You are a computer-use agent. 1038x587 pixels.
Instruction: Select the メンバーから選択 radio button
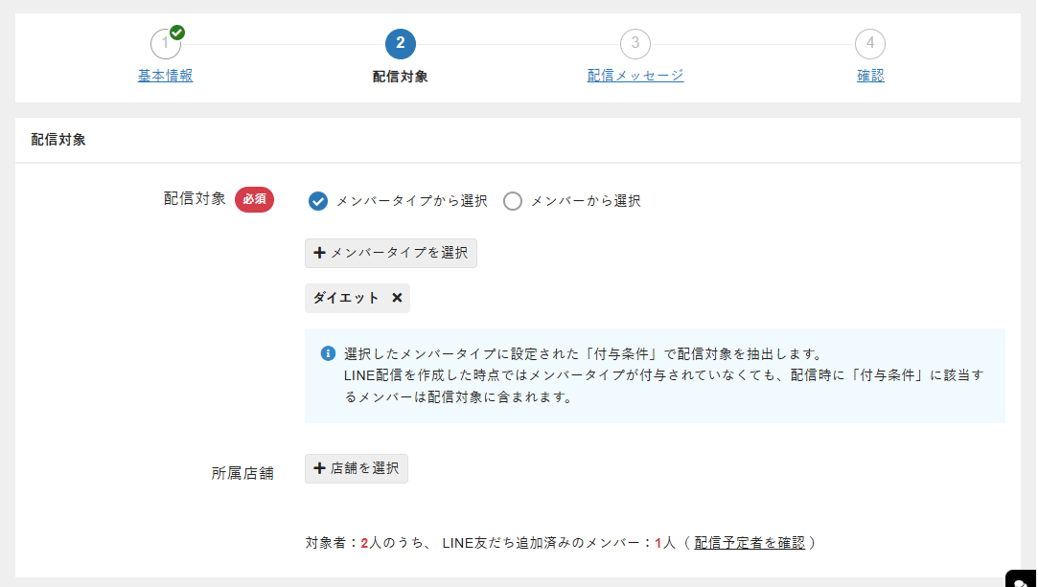coord(513,201)
